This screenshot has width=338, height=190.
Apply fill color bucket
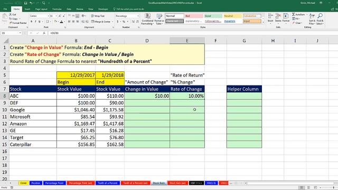[x=55, y=22]
